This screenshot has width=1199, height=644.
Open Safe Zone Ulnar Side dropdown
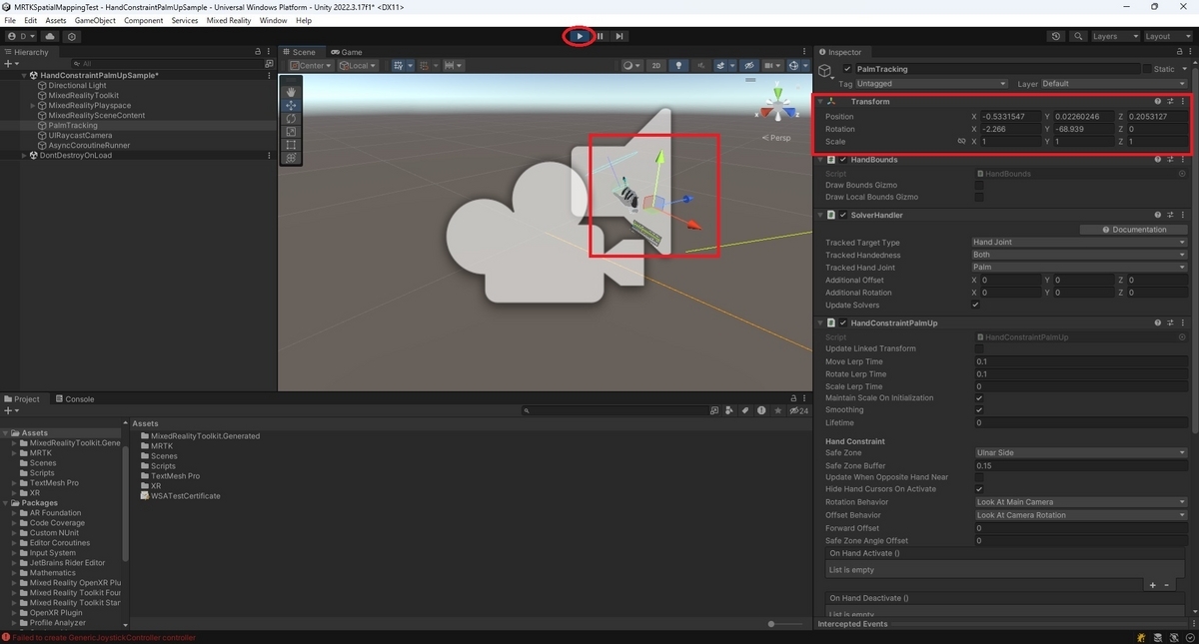coord(1081,452)
